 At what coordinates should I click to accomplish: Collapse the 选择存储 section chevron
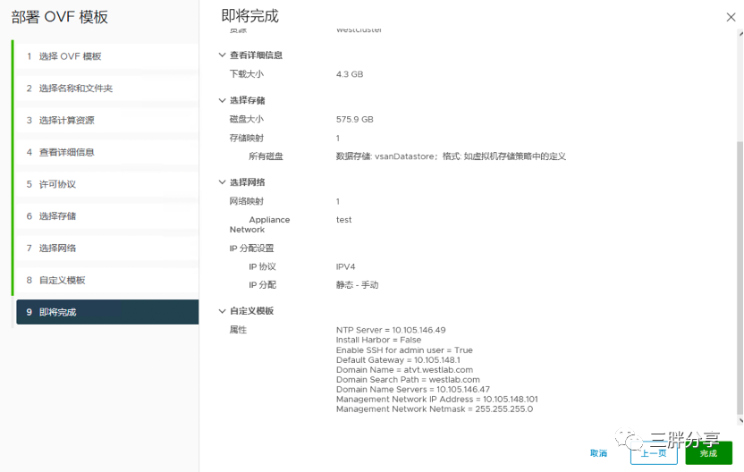222,100
